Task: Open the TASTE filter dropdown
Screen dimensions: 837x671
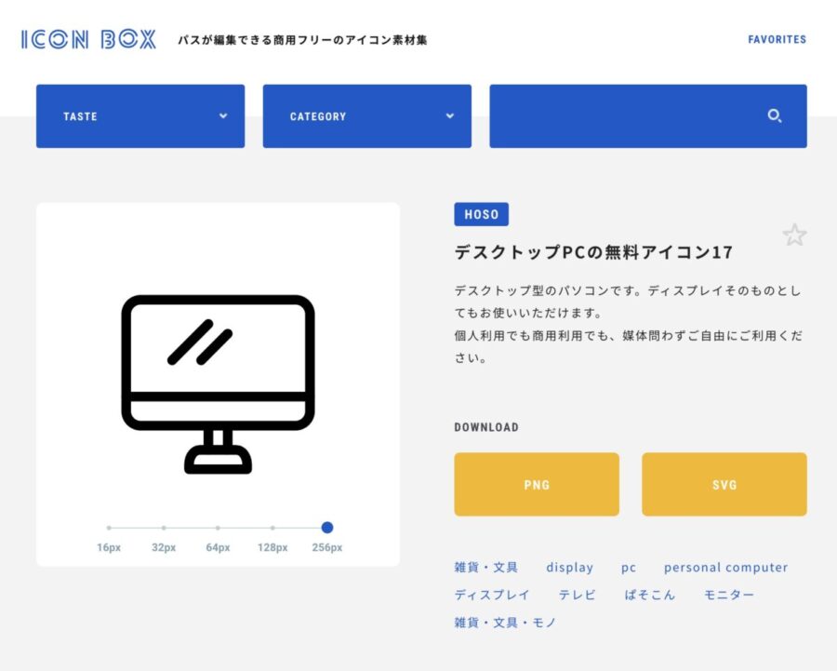Action: click(x=139, y=115)
